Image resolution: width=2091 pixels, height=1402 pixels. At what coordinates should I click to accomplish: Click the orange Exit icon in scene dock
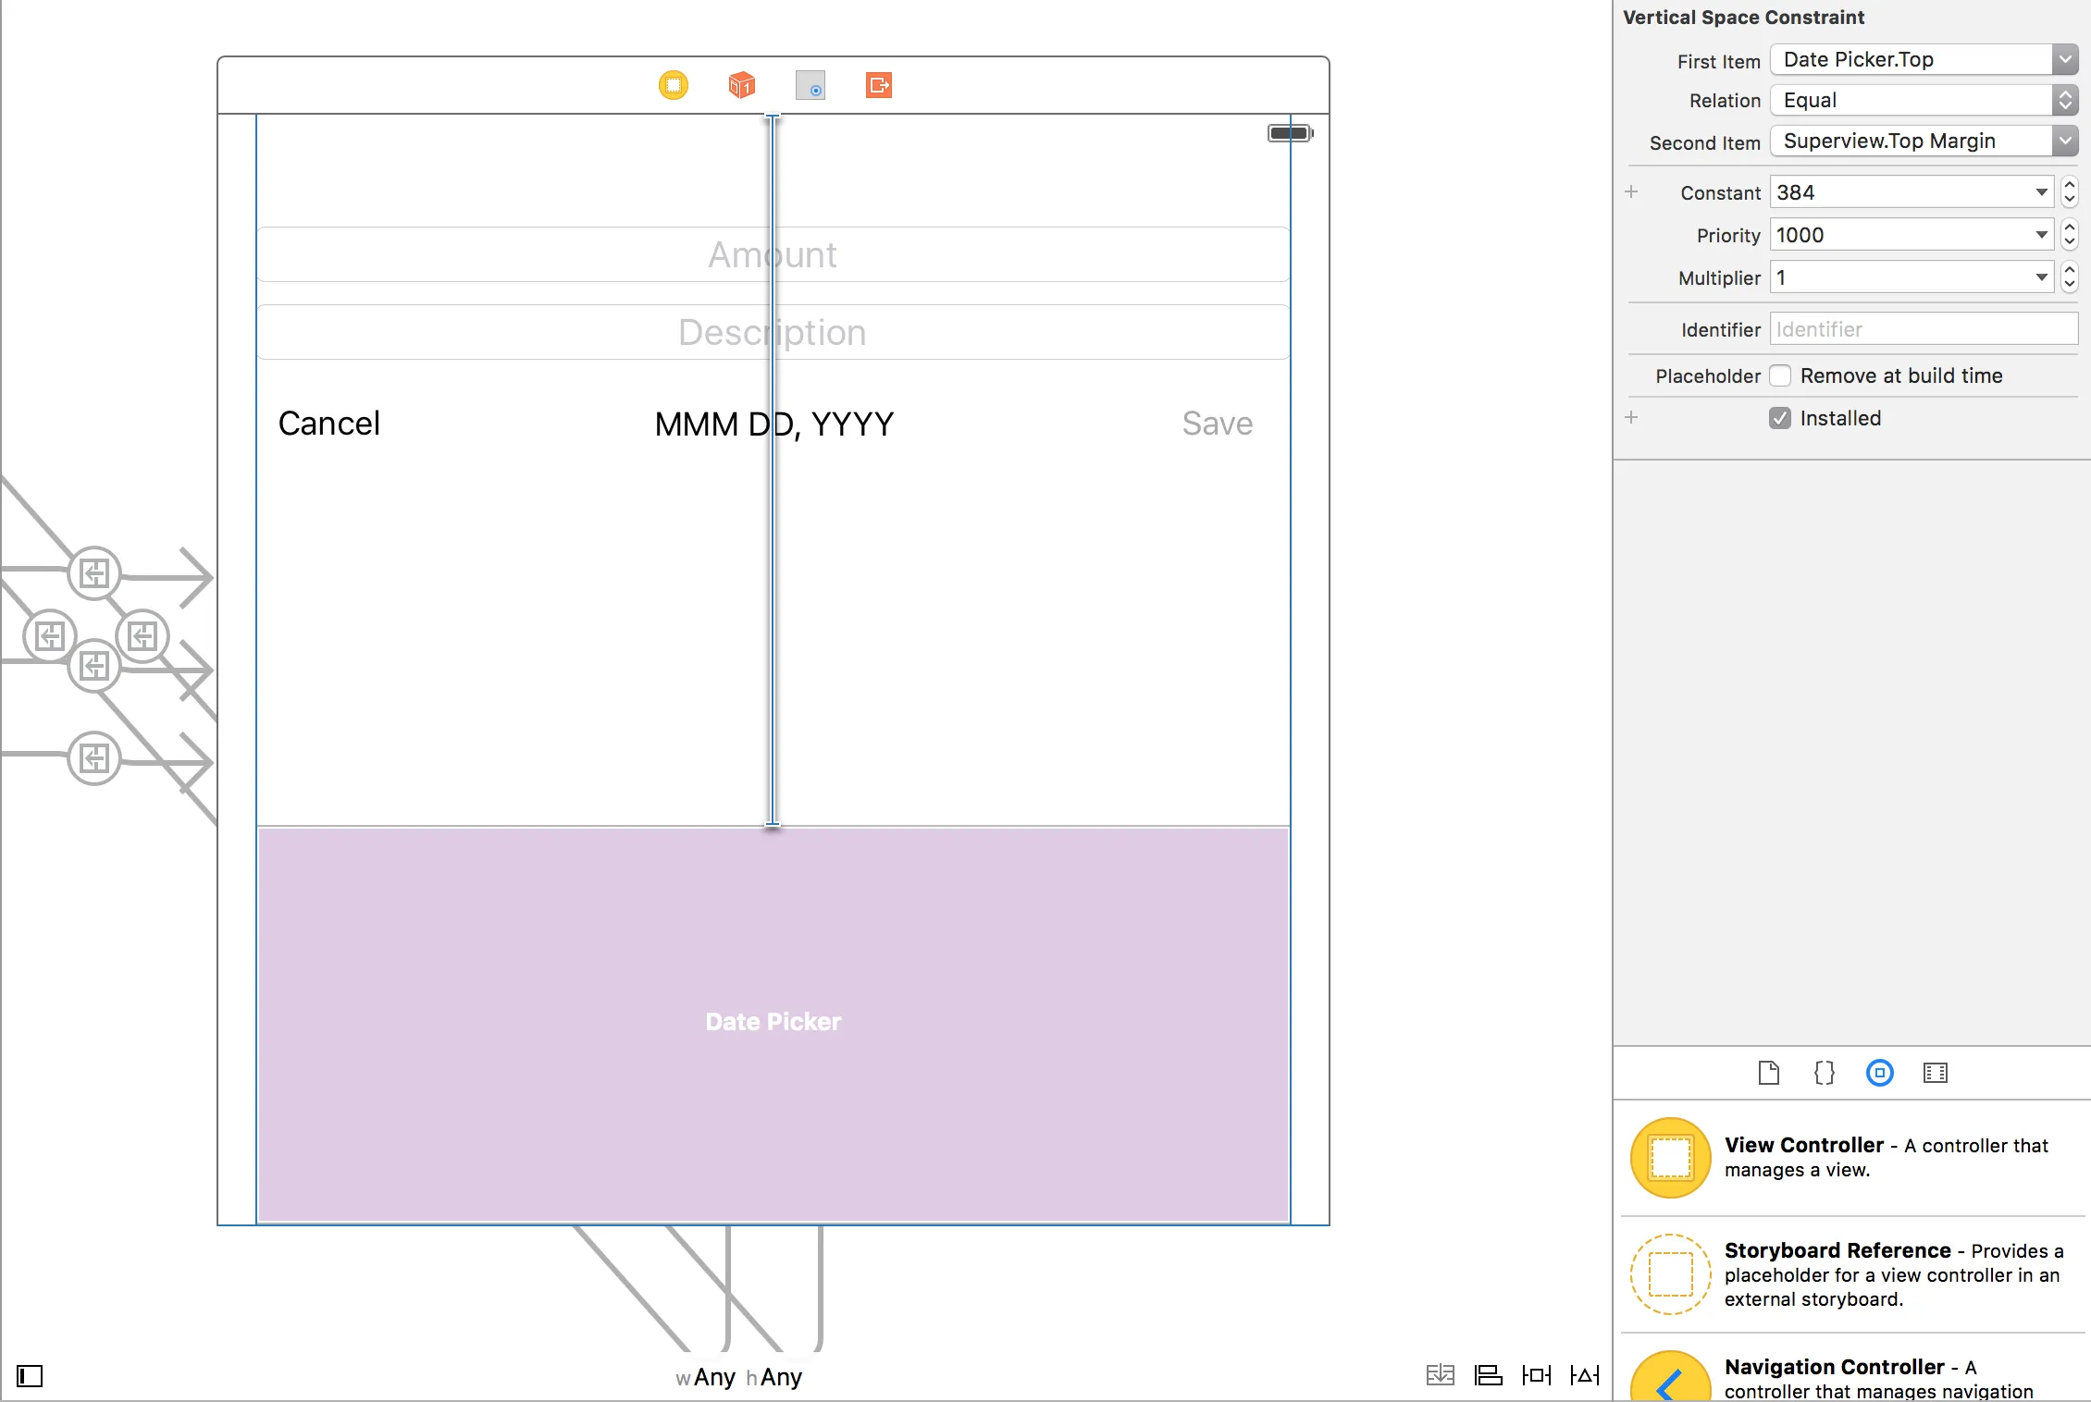tap(879, 85)
